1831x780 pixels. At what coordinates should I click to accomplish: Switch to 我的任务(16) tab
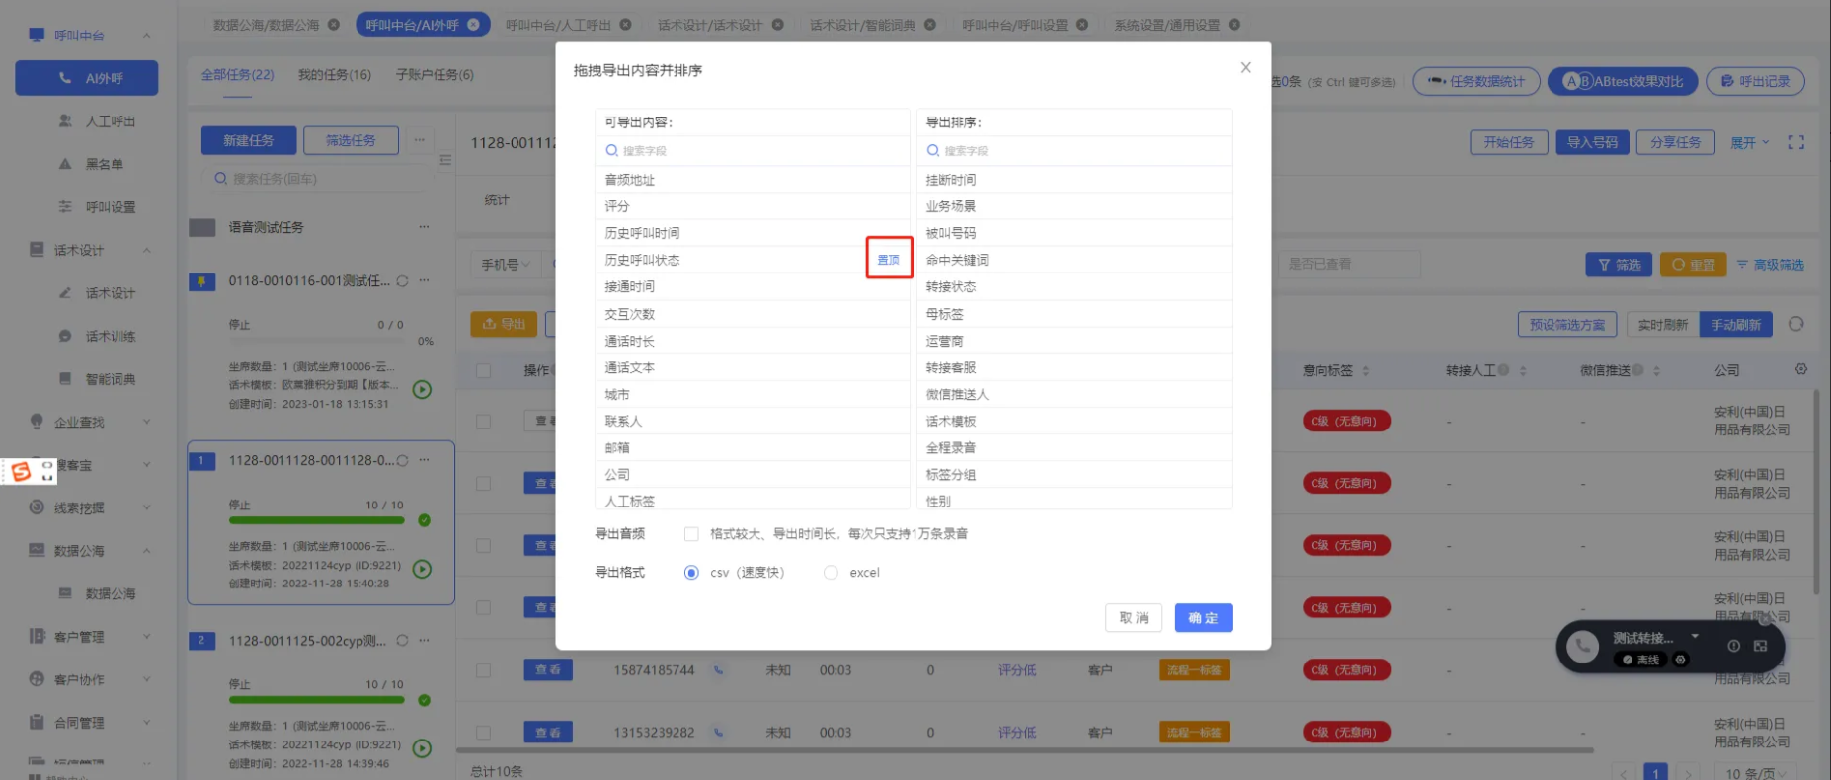click(334, 75)
